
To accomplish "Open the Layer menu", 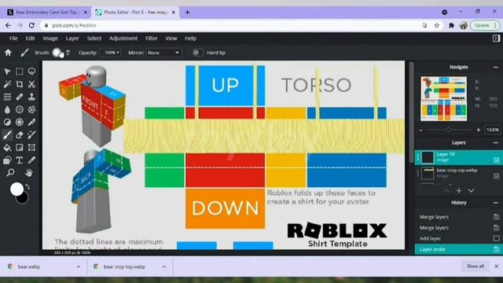I will [72, 39].
